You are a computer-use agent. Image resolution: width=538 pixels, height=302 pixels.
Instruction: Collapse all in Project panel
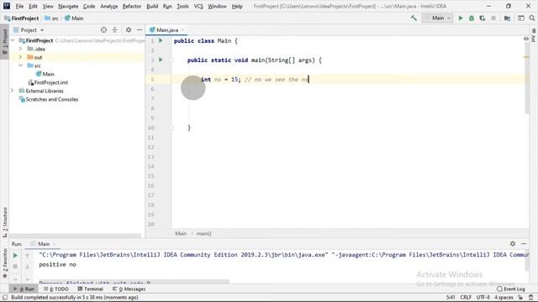point(114,30)
